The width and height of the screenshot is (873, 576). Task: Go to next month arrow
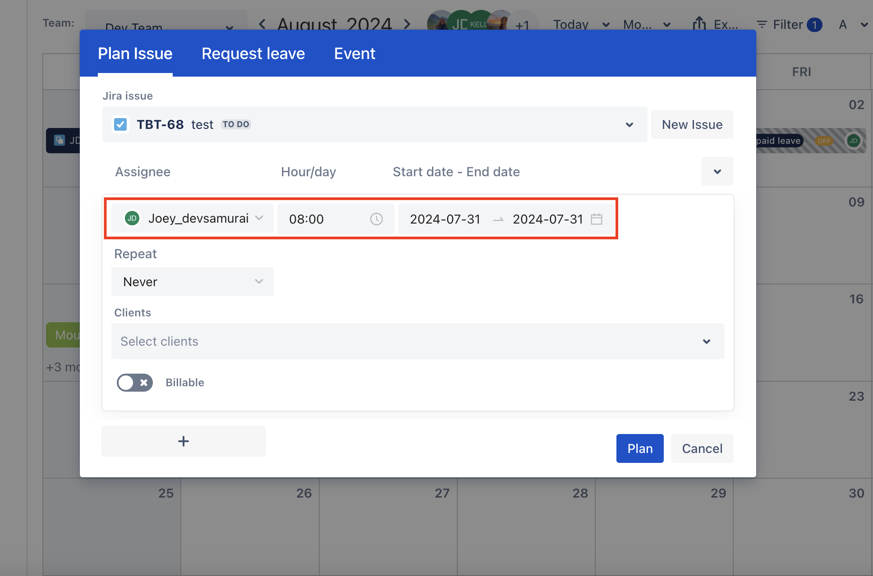click(407, 24)
